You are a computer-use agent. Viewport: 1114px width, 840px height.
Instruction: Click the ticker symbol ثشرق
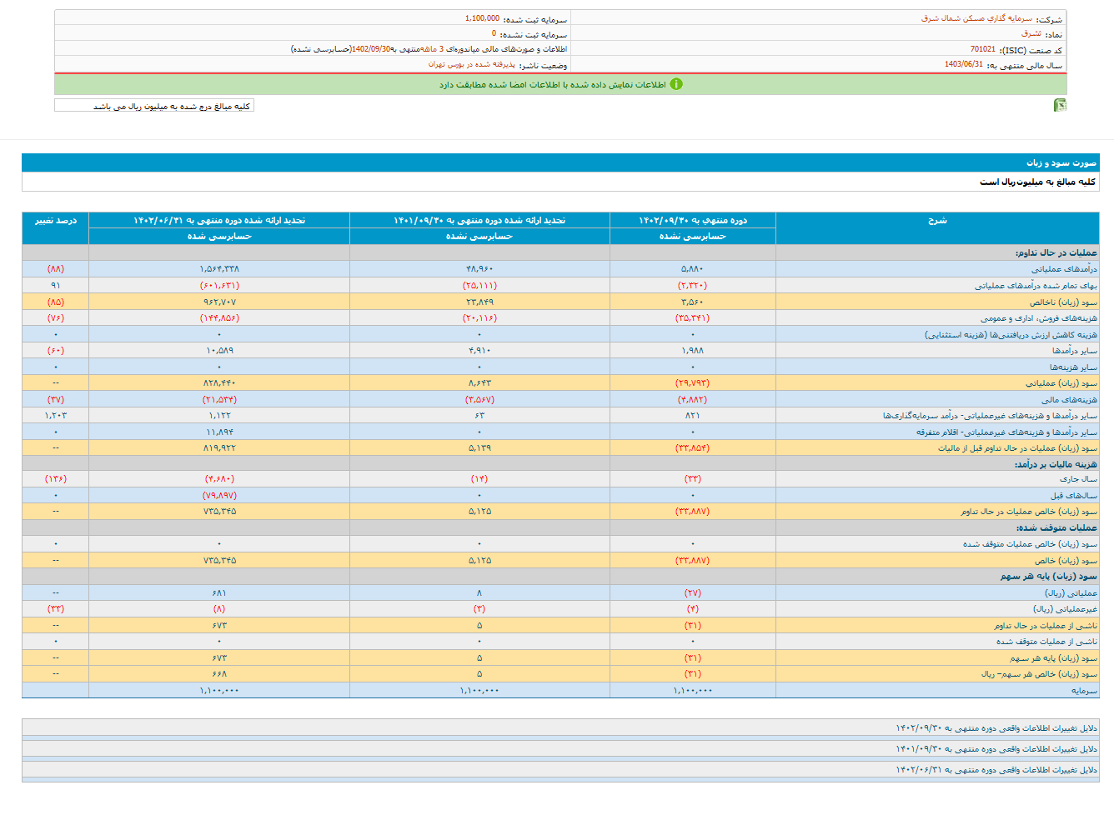pyautogui.click(x=1031, y=34)
